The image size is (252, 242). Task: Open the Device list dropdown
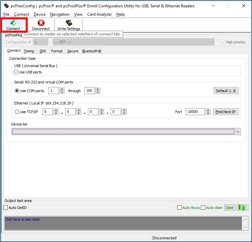pyautogui.click(x=126, y=132)
